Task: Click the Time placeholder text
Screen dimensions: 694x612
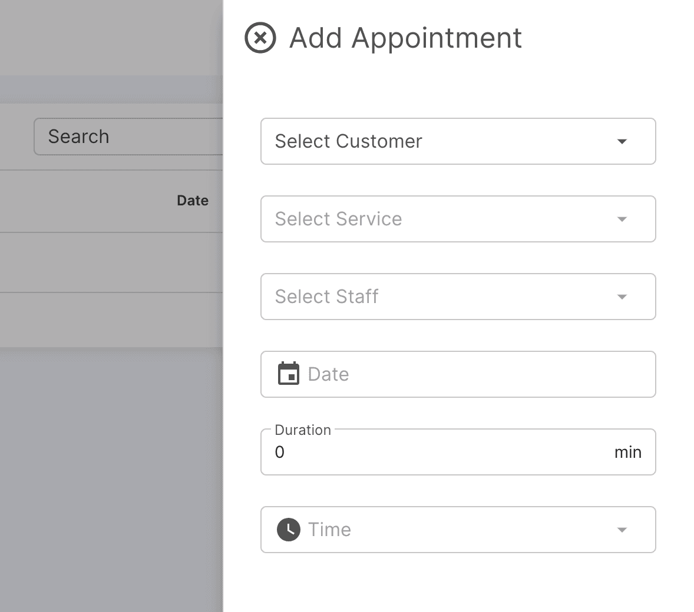Action: [329, 530]
